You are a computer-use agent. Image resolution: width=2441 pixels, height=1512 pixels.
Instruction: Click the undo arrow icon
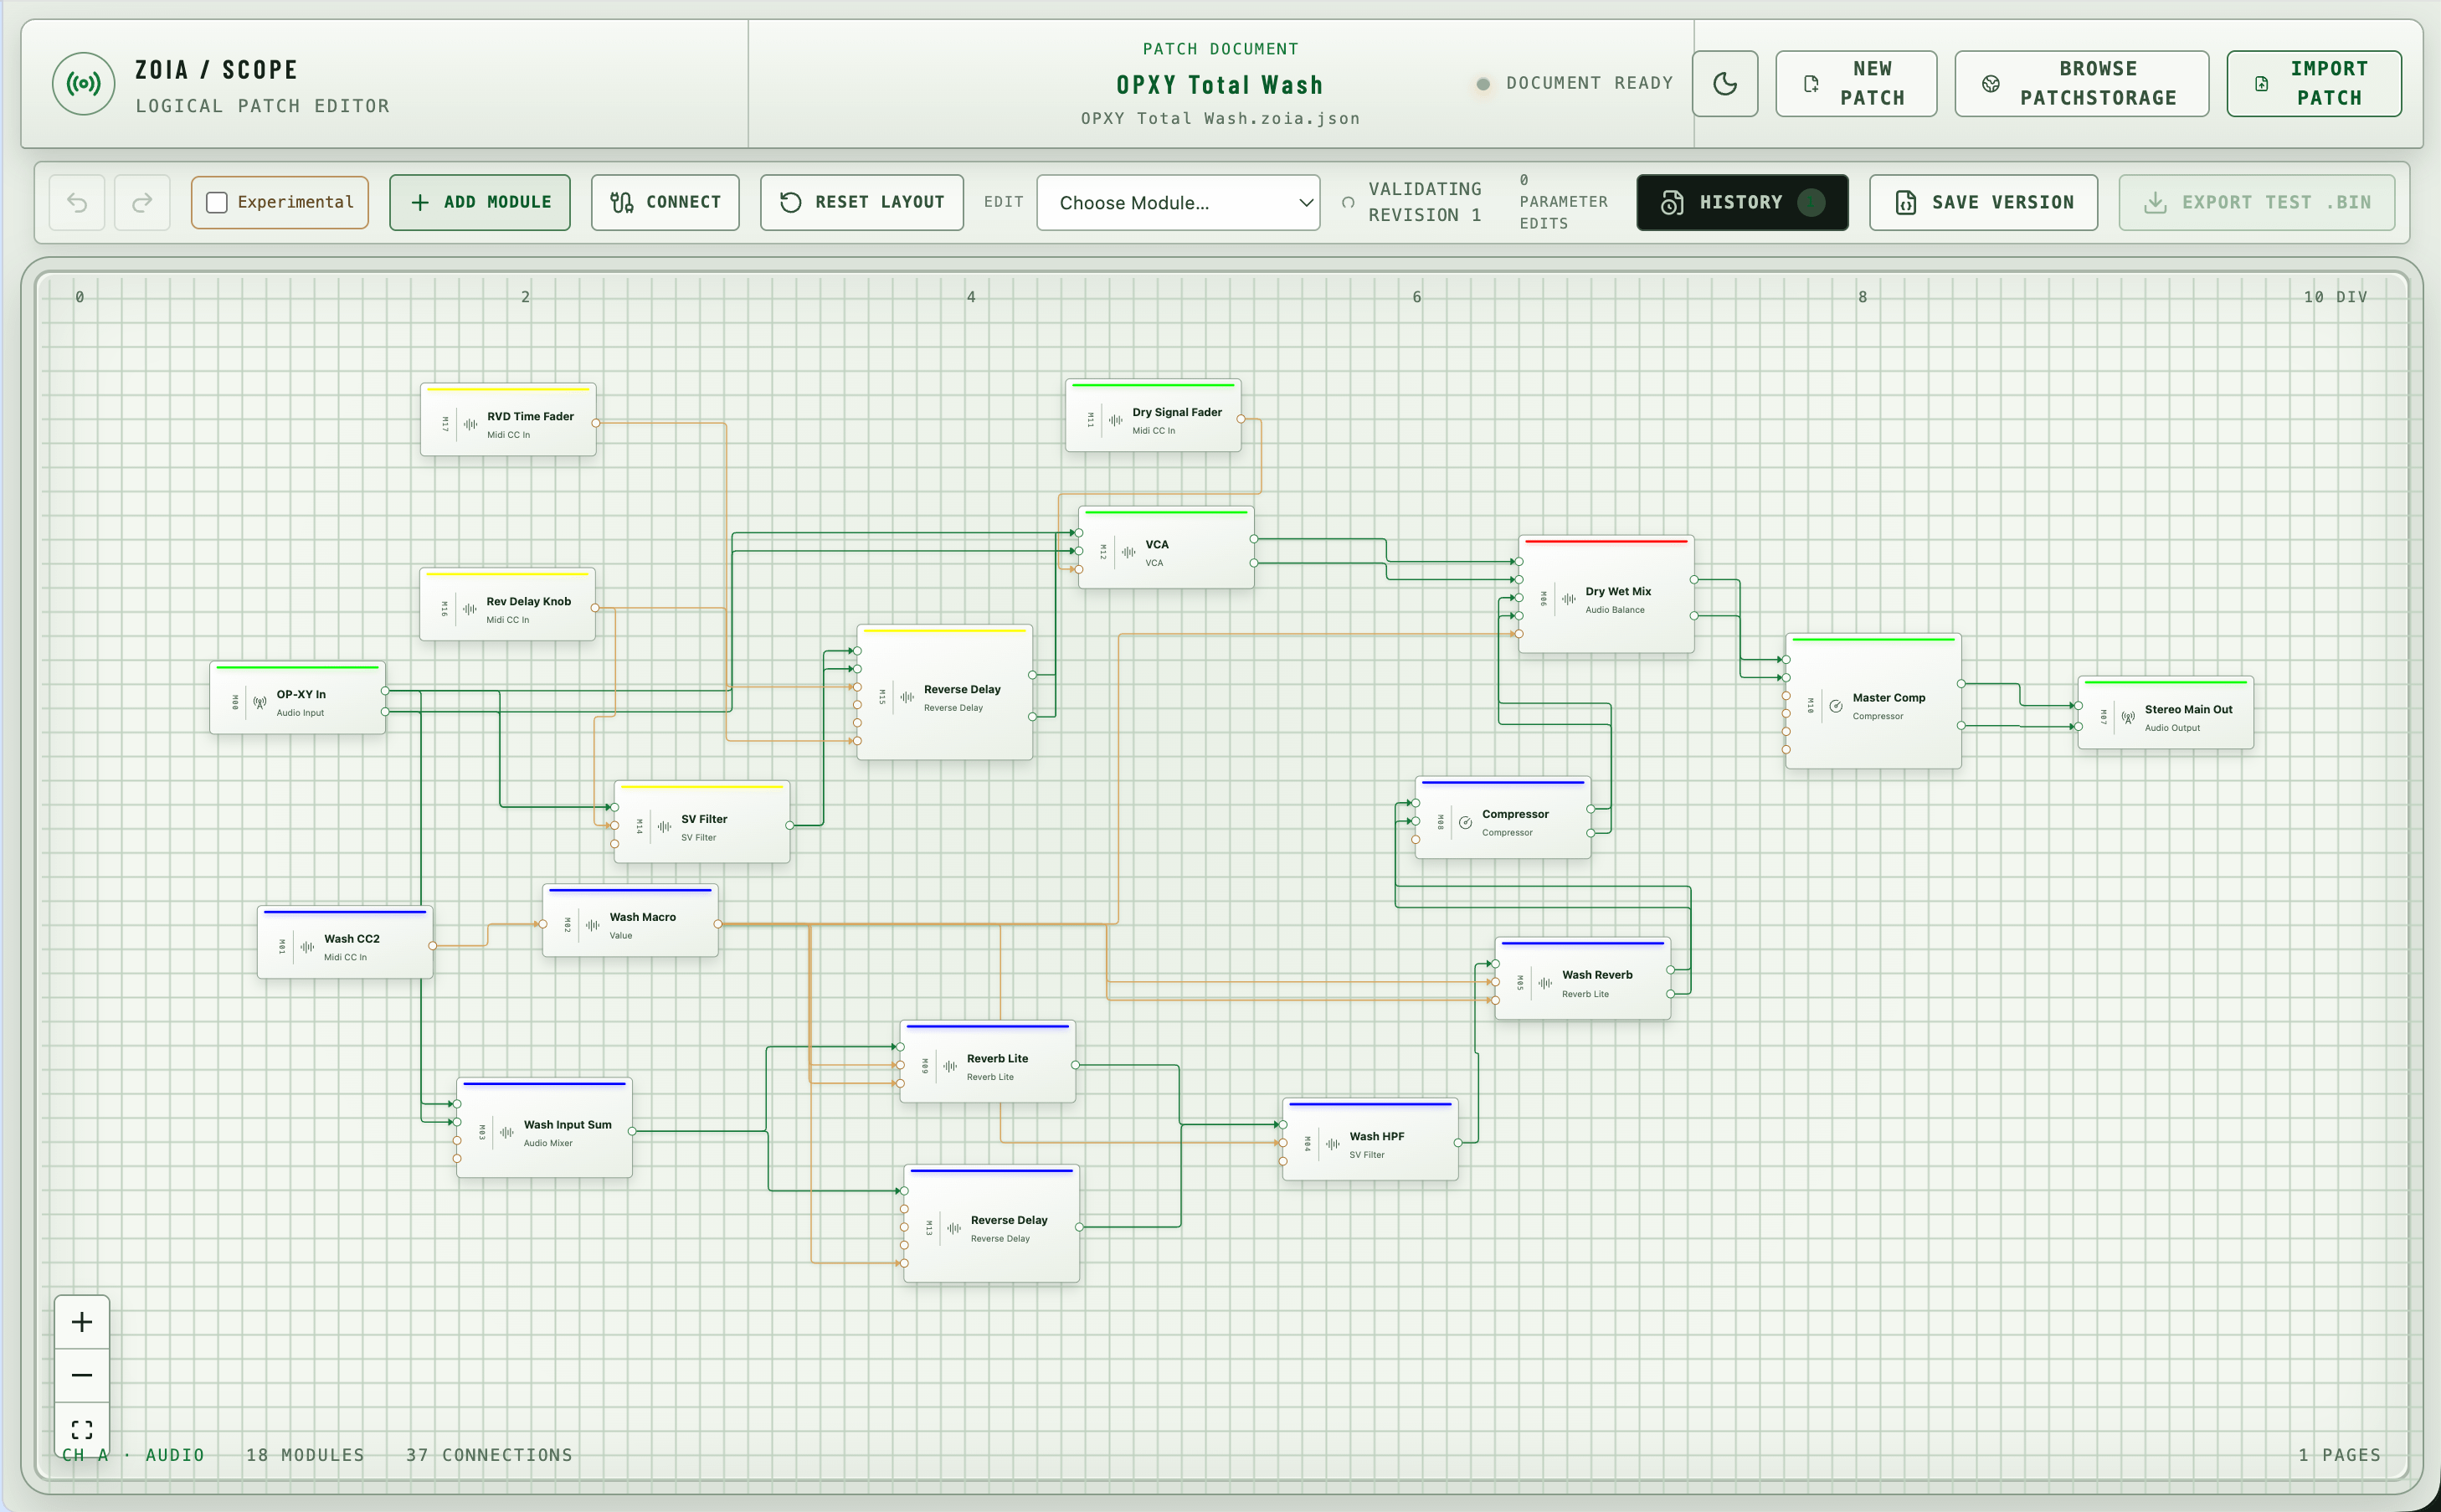77,202
